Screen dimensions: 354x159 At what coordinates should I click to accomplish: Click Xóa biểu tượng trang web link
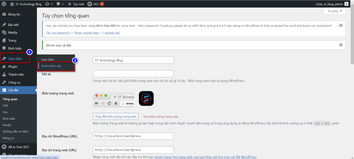(x=160, y=117)
